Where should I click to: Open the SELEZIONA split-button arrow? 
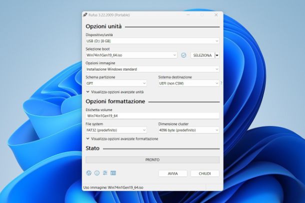point(217,55)
